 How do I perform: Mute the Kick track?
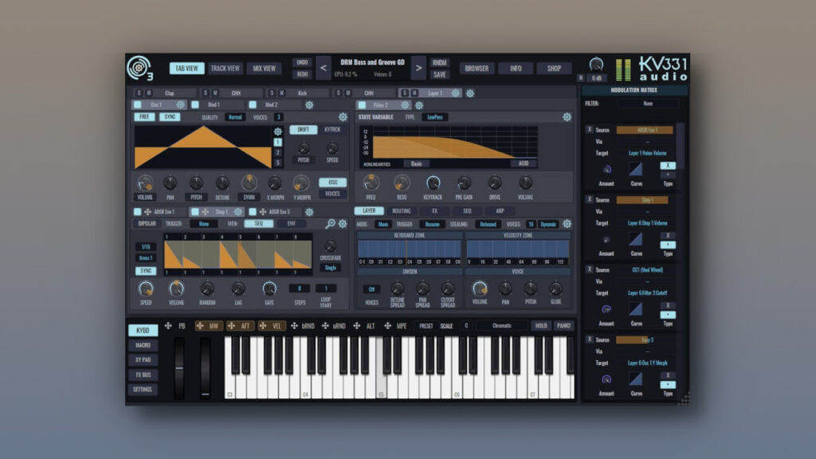coord(280,93)
